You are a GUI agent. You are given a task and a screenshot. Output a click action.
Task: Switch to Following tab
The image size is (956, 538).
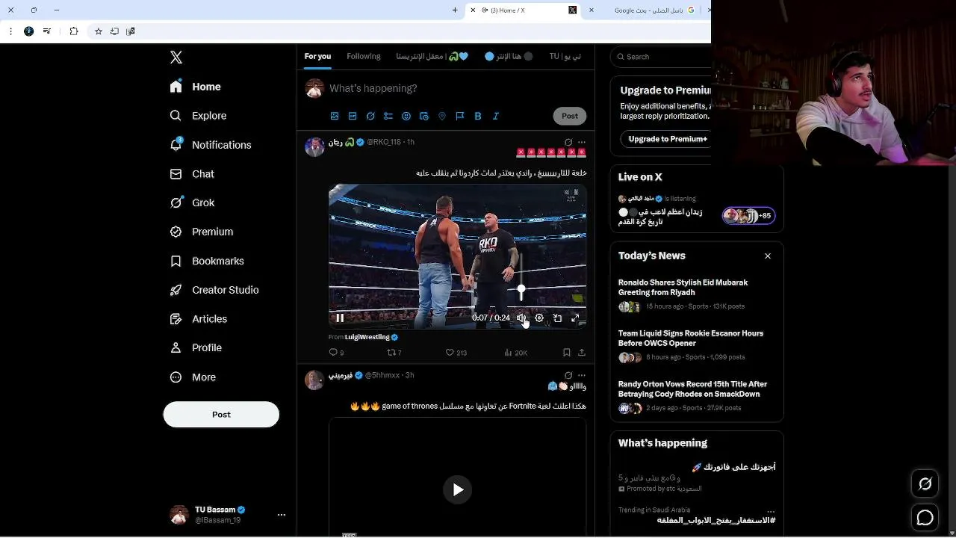click(364, 56)
